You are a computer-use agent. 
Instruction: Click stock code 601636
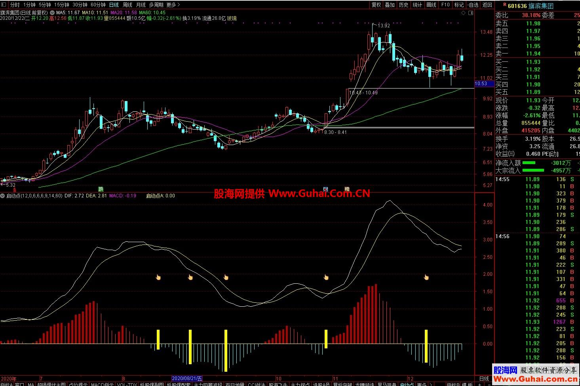[517, 6]
